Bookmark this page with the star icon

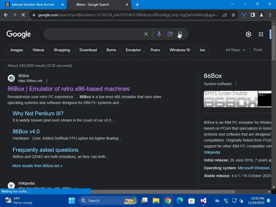tap(233, 15)
